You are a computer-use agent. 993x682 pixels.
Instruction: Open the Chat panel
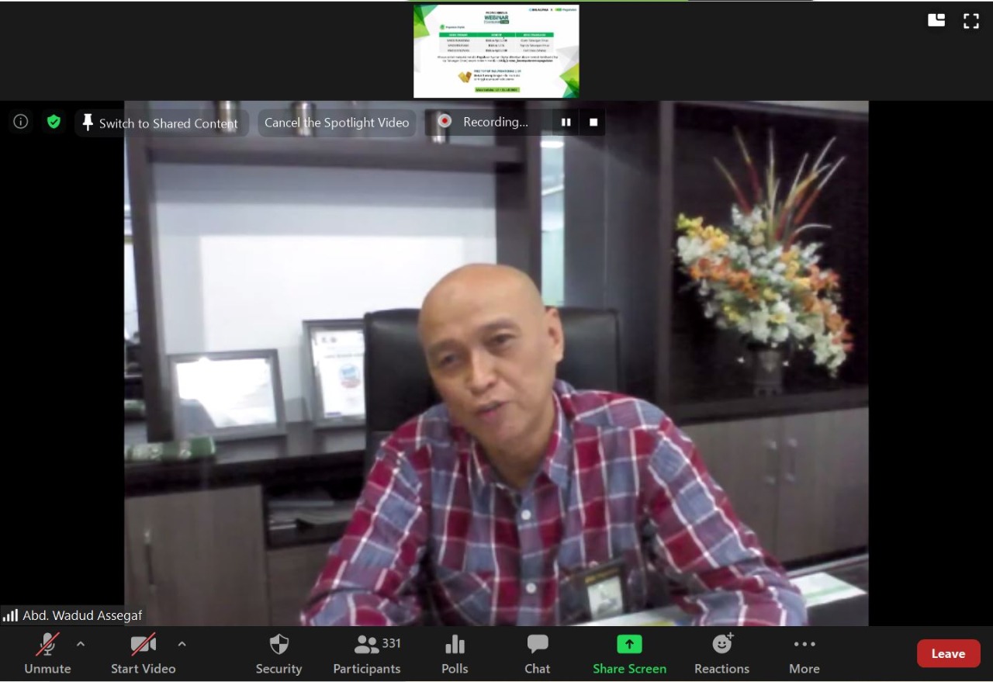click(x=537, y=653)
